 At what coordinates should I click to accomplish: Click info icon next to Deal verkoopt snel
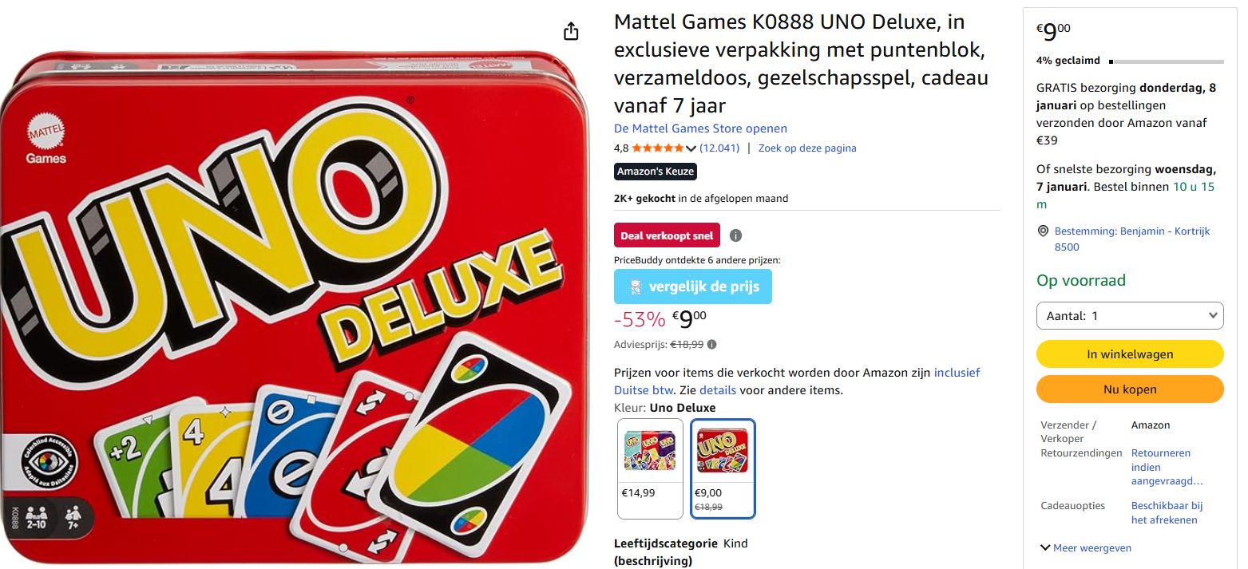[736, 235]
